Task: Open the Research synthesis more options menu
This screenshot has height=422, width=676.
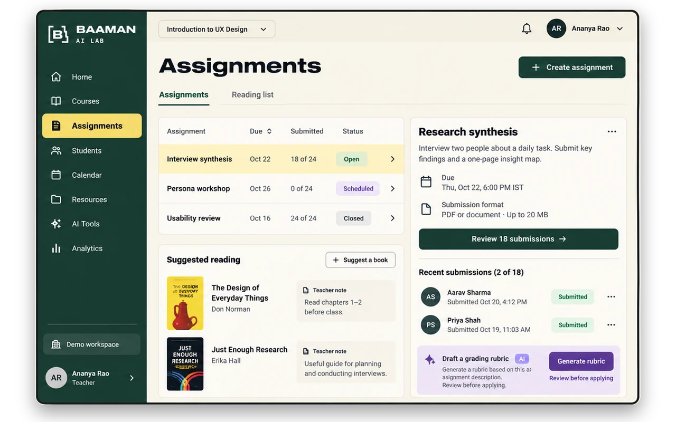Action: coord(612,131)
